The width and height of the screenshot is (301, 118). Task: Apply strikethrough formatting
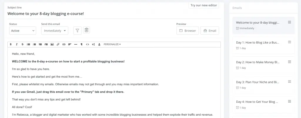[23, 44]
